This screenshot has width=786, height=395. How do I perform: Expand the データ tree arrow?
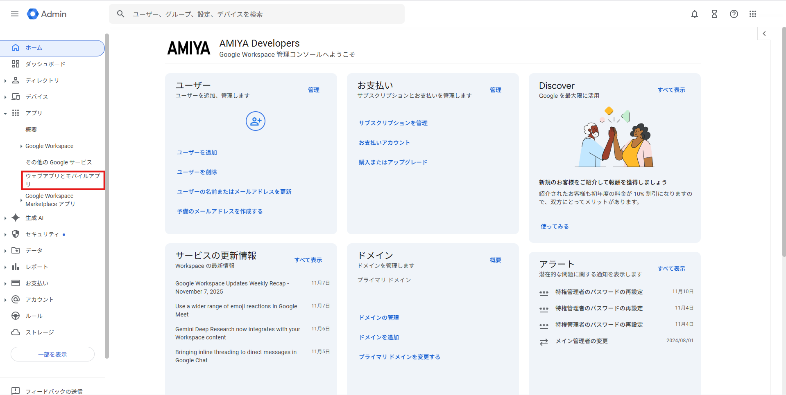(x=5, y=251)
